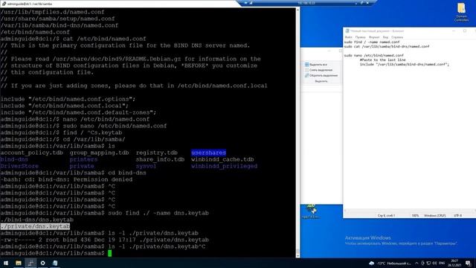Click the weather icon in the taskbar
476x268 pixels.
(372, 263)
